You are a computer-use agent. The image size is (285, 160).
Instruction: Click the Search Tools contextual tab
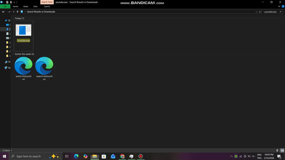[47, 2]
